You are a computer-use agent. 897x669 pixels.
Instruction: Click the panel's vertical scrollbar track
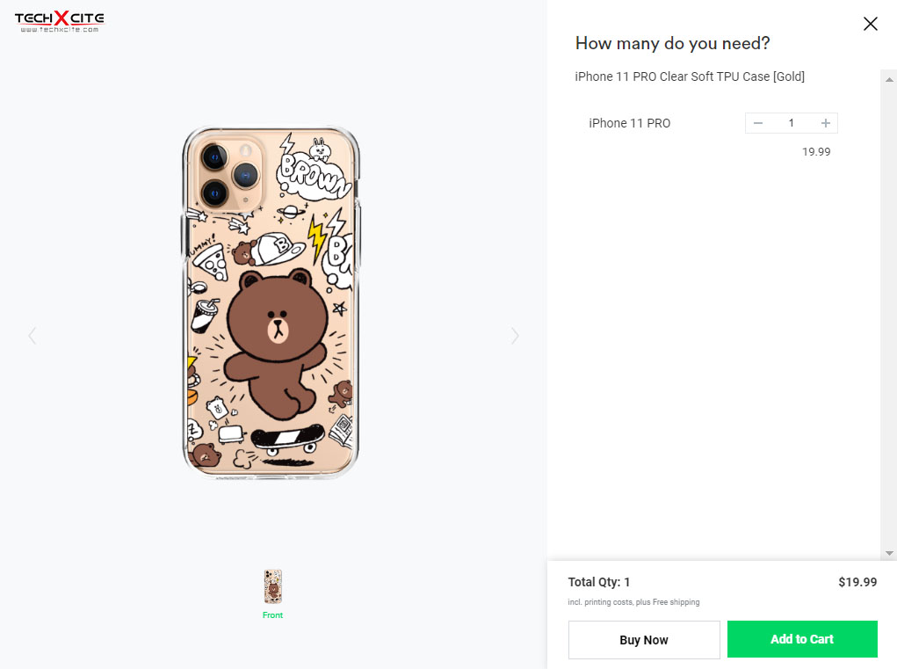889,315
